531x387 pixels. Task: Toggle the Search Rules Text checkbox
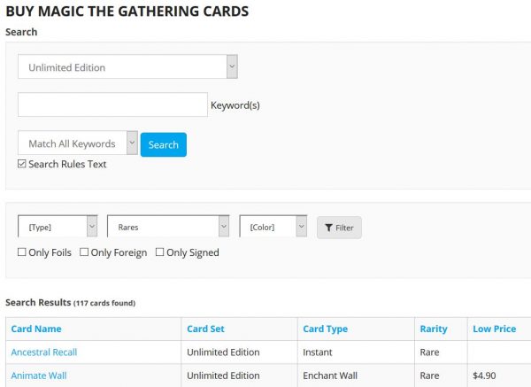coord(22,164)
